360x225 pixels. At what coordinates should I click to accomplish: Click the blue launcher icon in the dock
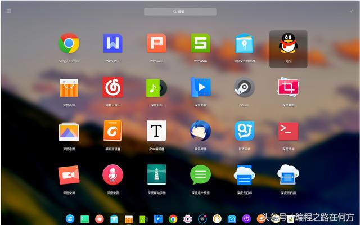pyautogui.click(x=70, y=219)
